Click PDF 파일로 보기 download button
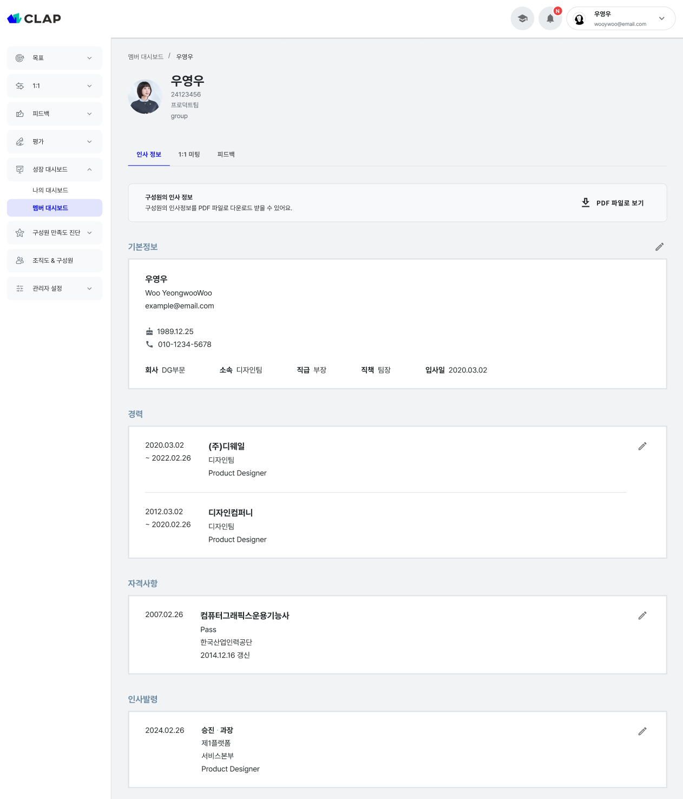This screenshot has height=799, width=683. (x=613, y=202)
